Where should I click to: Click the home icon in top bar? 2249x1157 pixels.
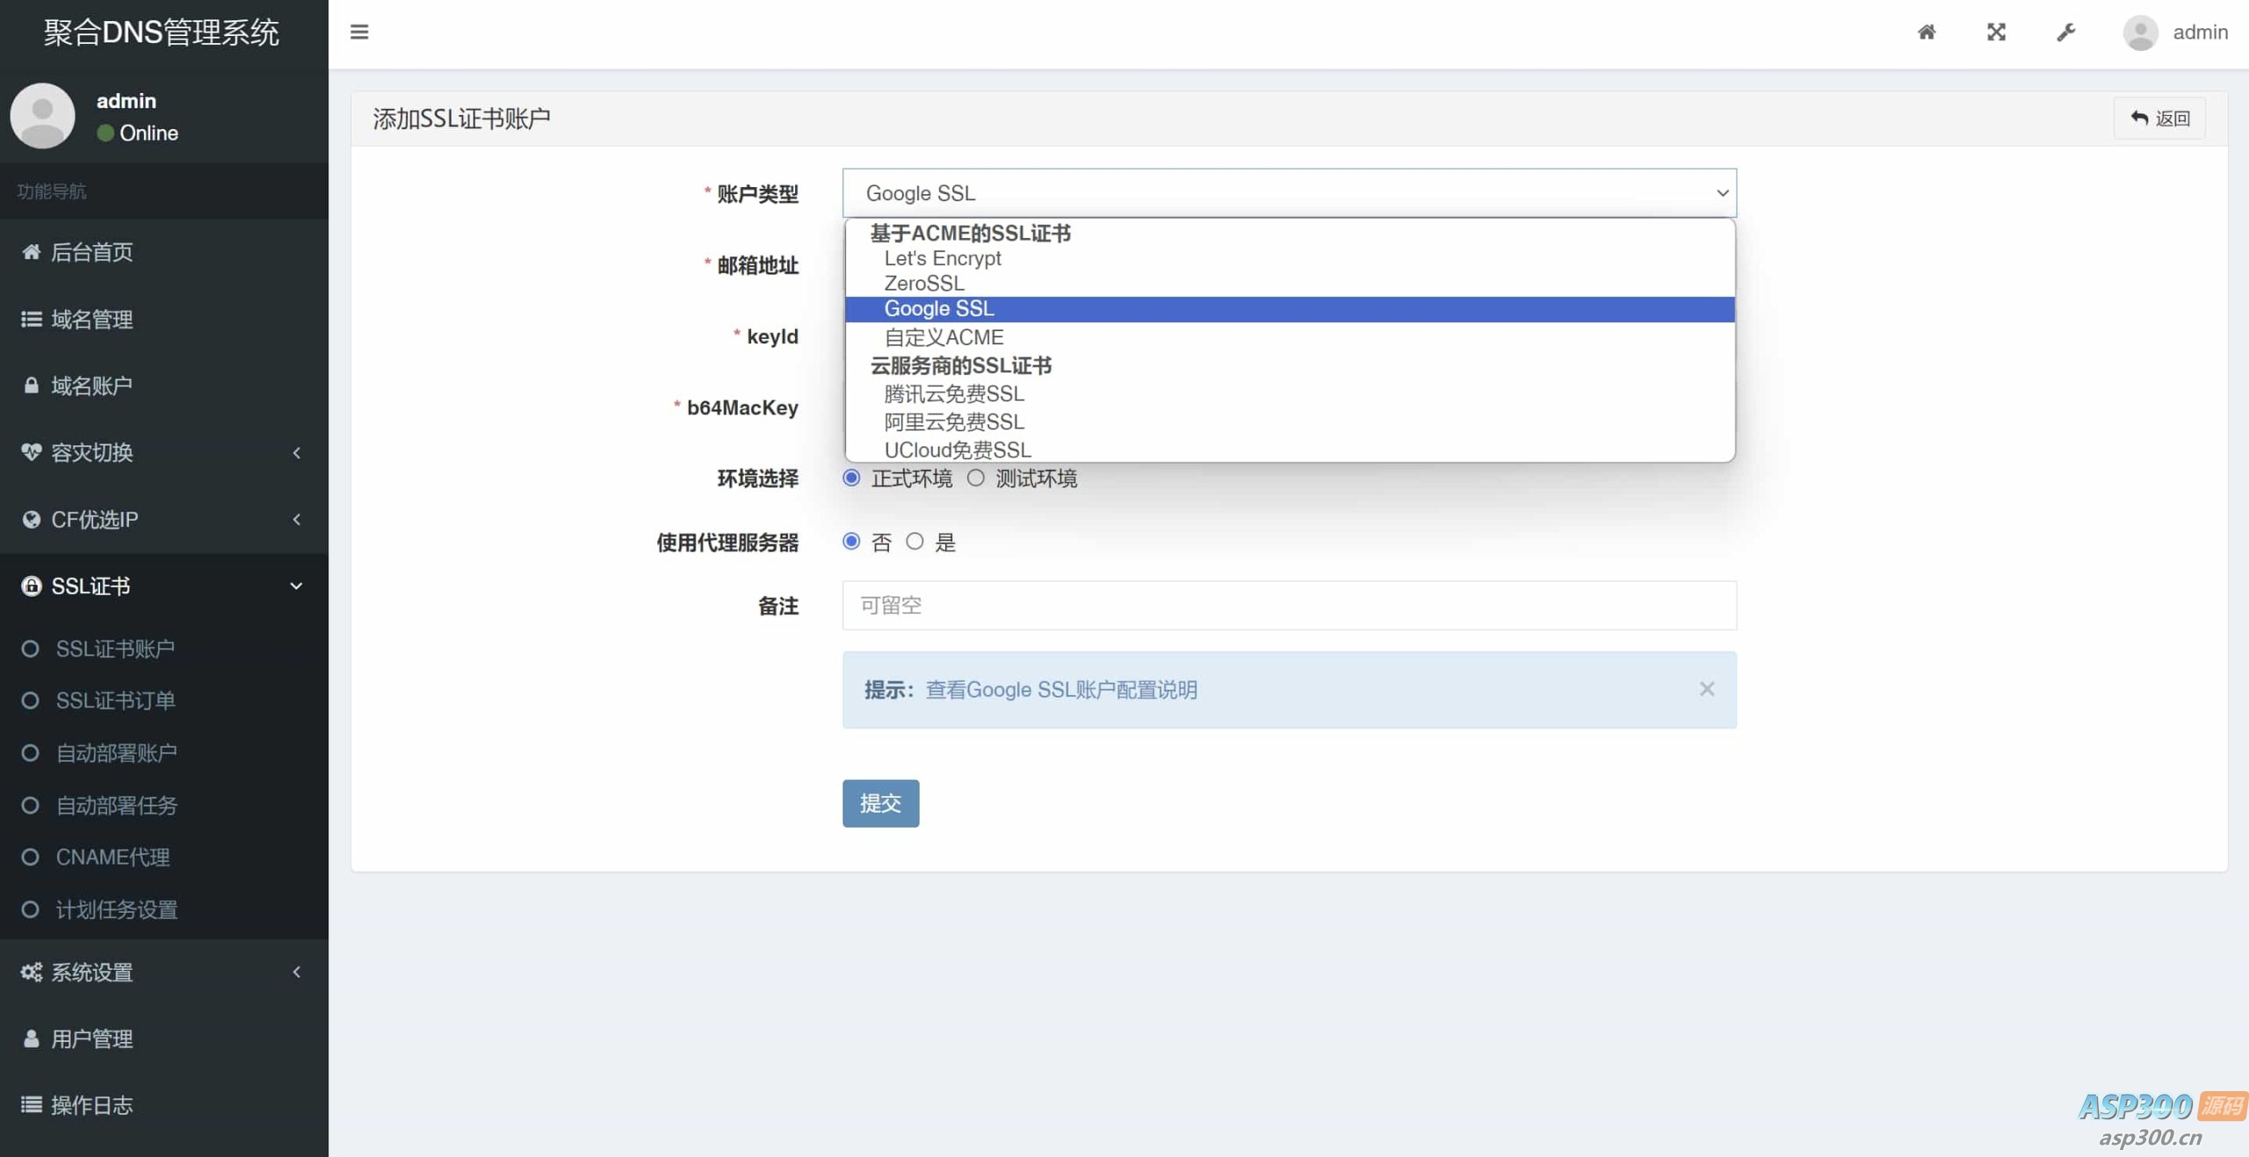[x=1926, y=33]
